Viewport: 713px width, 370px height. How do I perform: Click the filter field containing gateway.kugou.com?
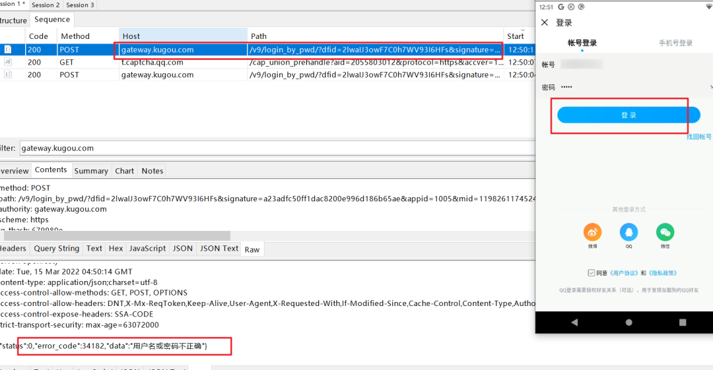tap(277, 148)
